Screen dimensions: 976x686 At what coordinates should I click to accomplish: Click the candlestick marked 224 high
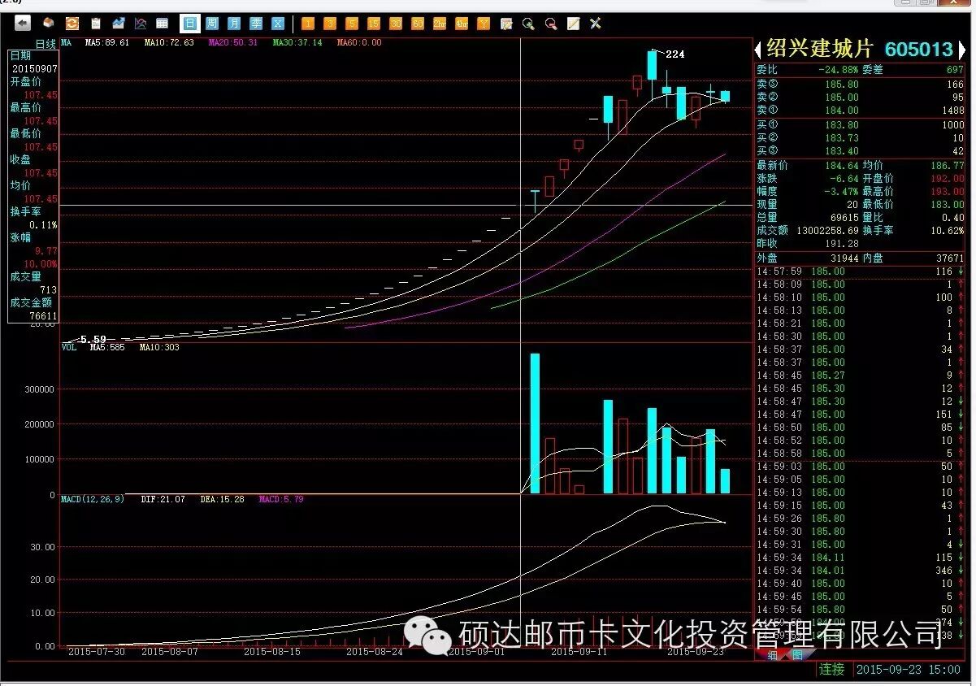click(x=652, y=65)
